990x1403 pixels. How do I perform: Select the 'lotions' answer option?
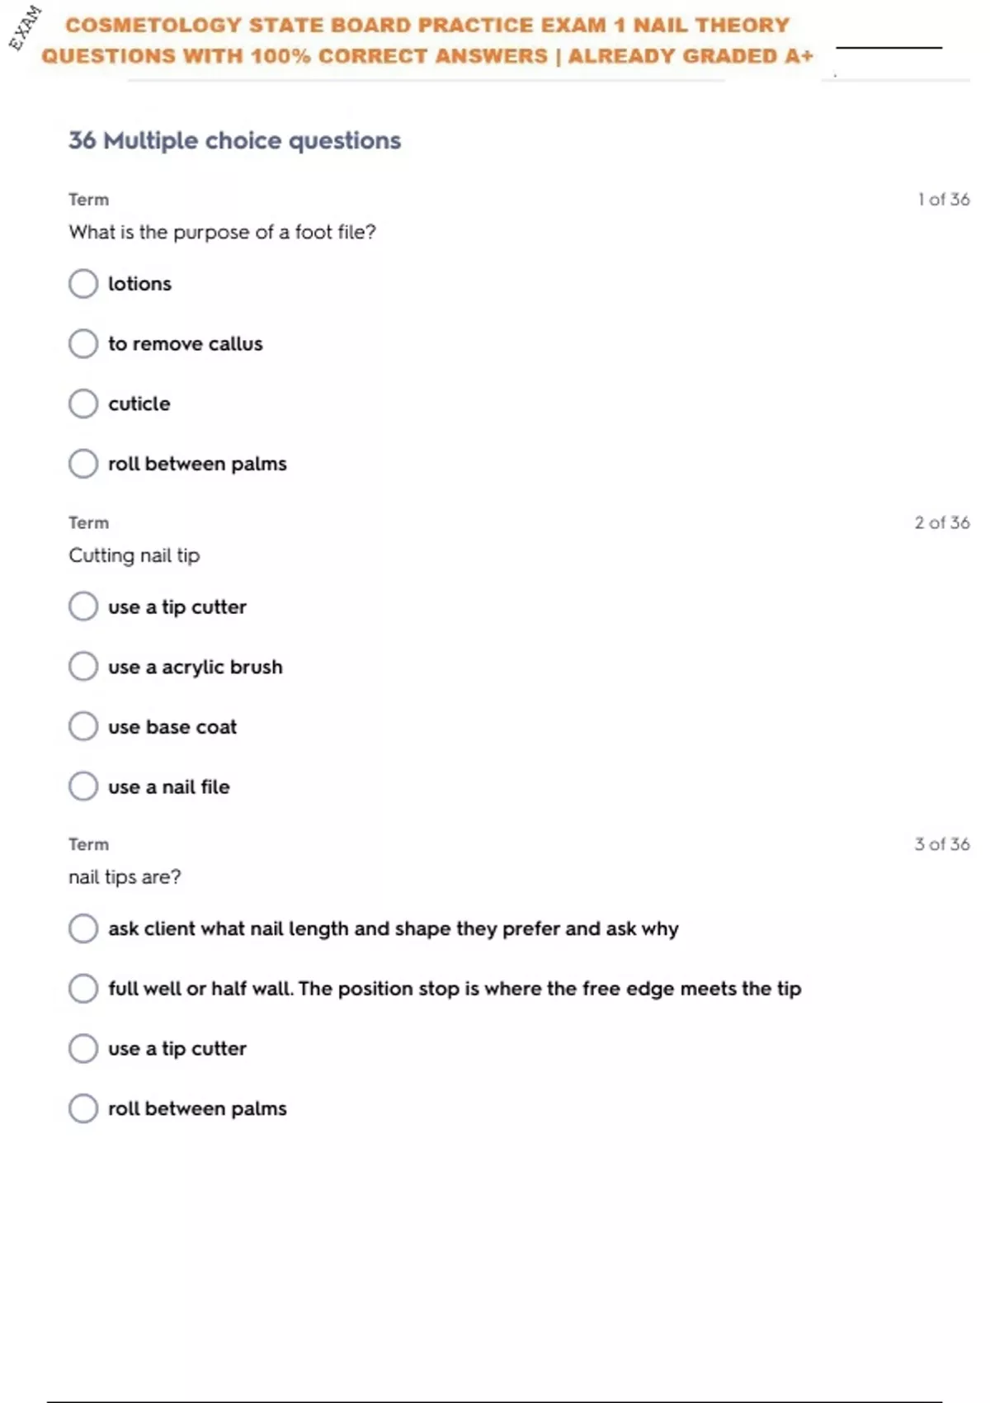coord(83,284)
